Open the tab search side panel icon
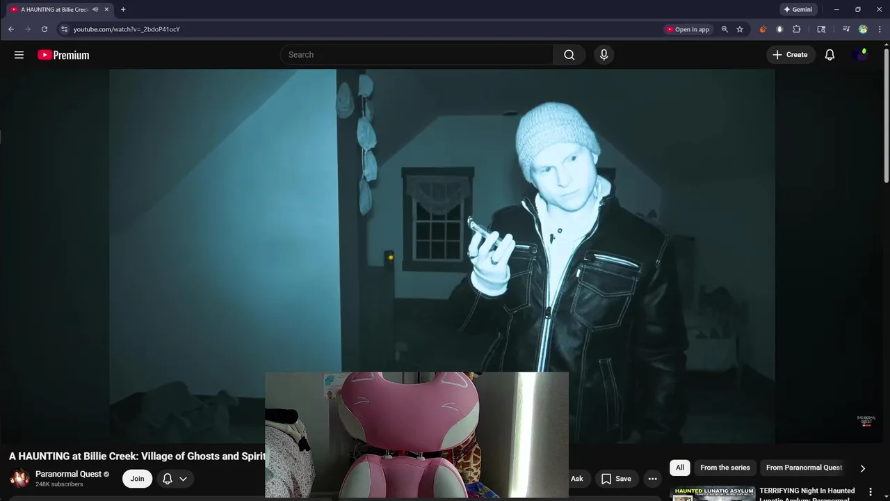The height and width of the screenshot is (501, 890). [821, 29]
